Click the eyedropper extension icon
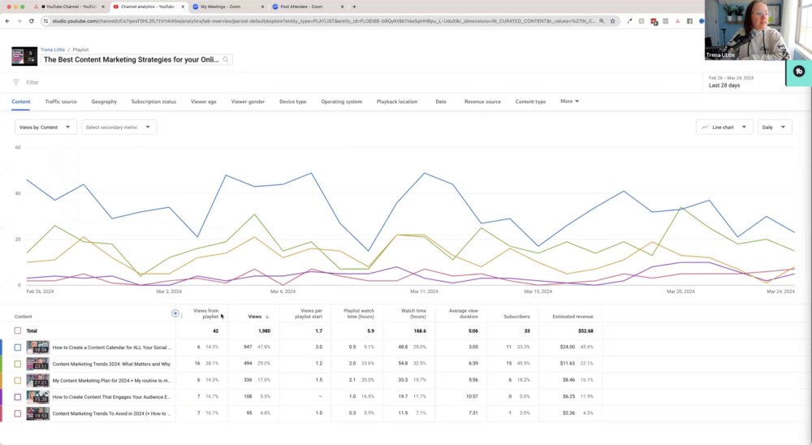This screenshot has width=812, height=445. click(629, 21)
